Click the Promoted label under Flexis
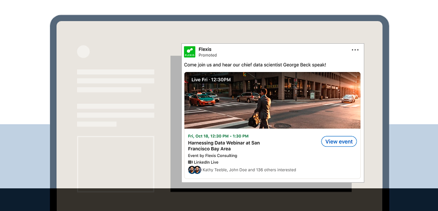The image size is (438, 211). point(208,55)
